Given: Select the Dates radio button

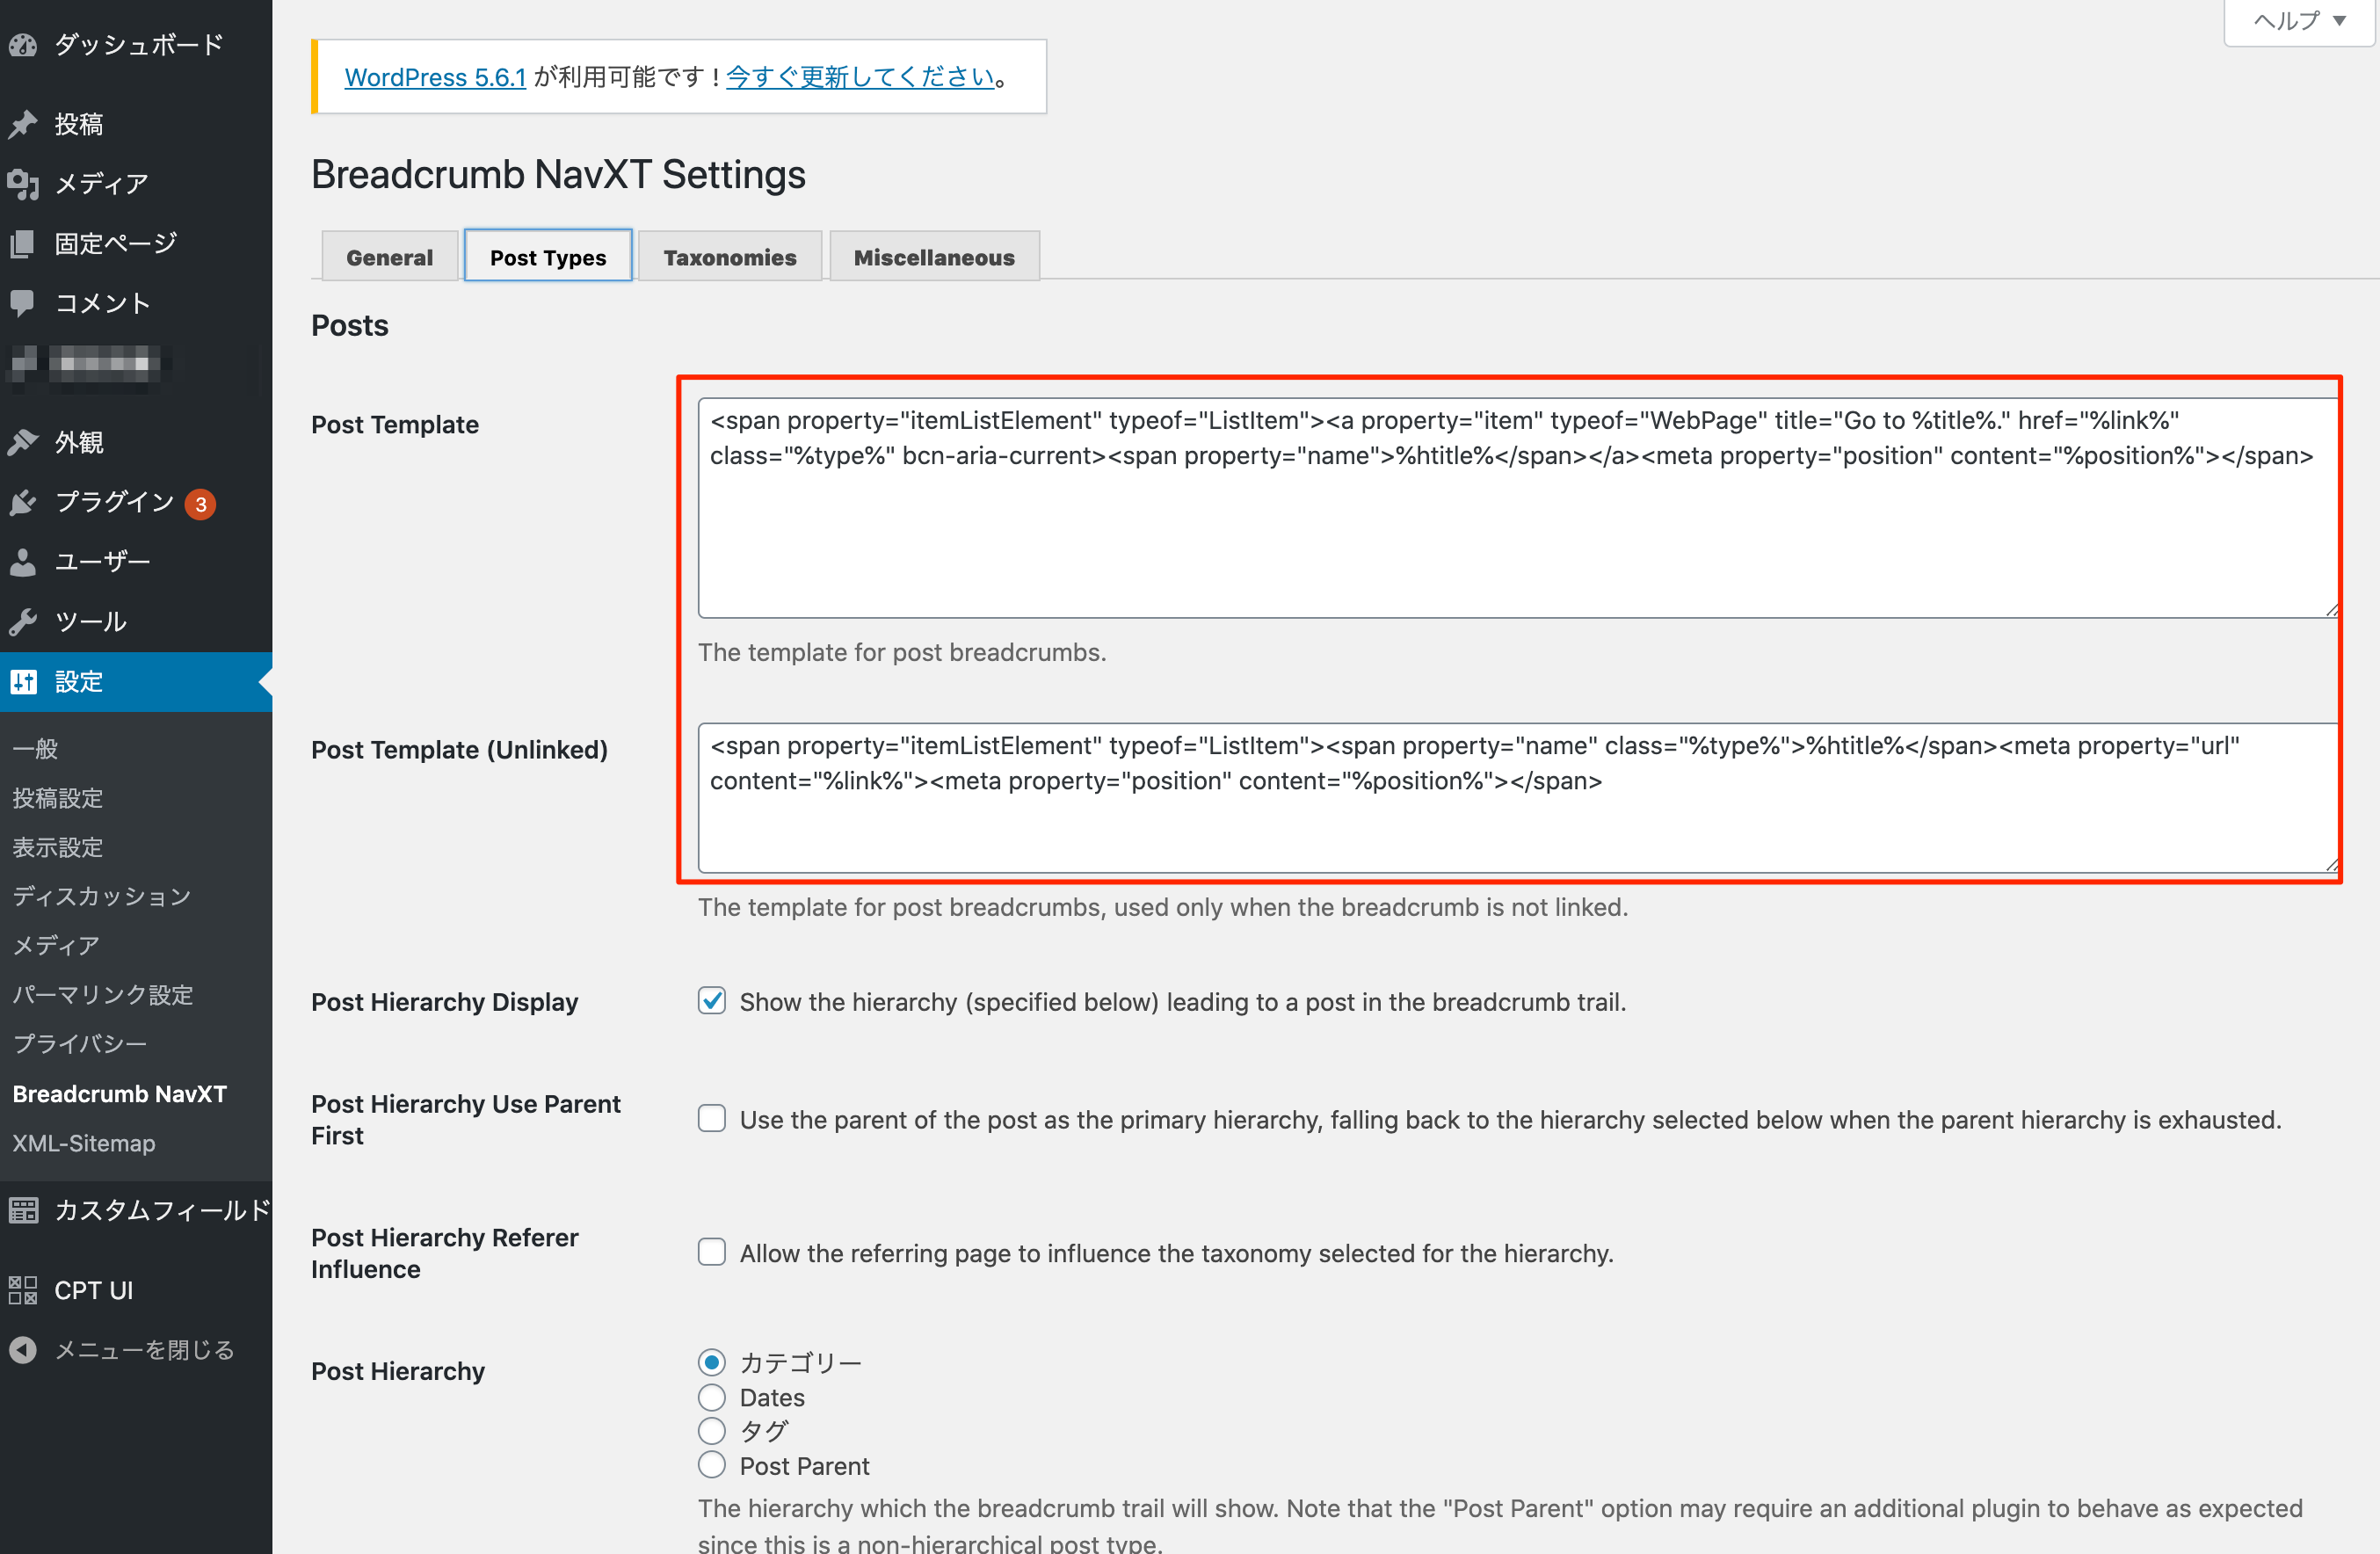Looking at the screenshot, I should click(x=712, y=1397).
